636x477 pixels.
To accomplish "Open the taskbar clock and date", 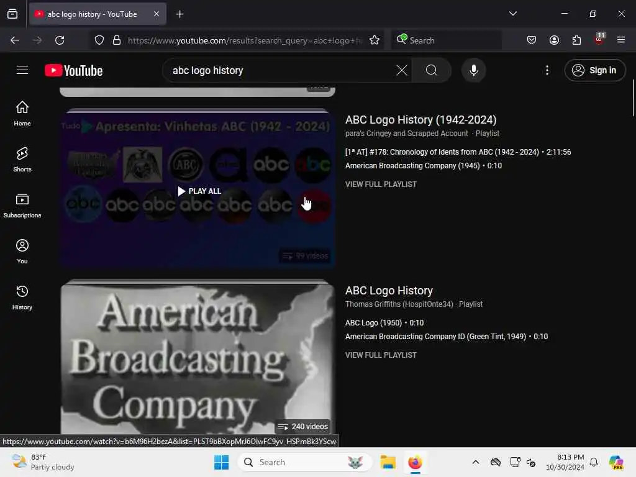I will [565, 462].
